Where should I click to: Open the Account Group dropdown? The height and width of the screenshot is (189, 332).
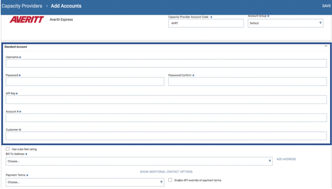pyautogui.click(x=286, y=23)
